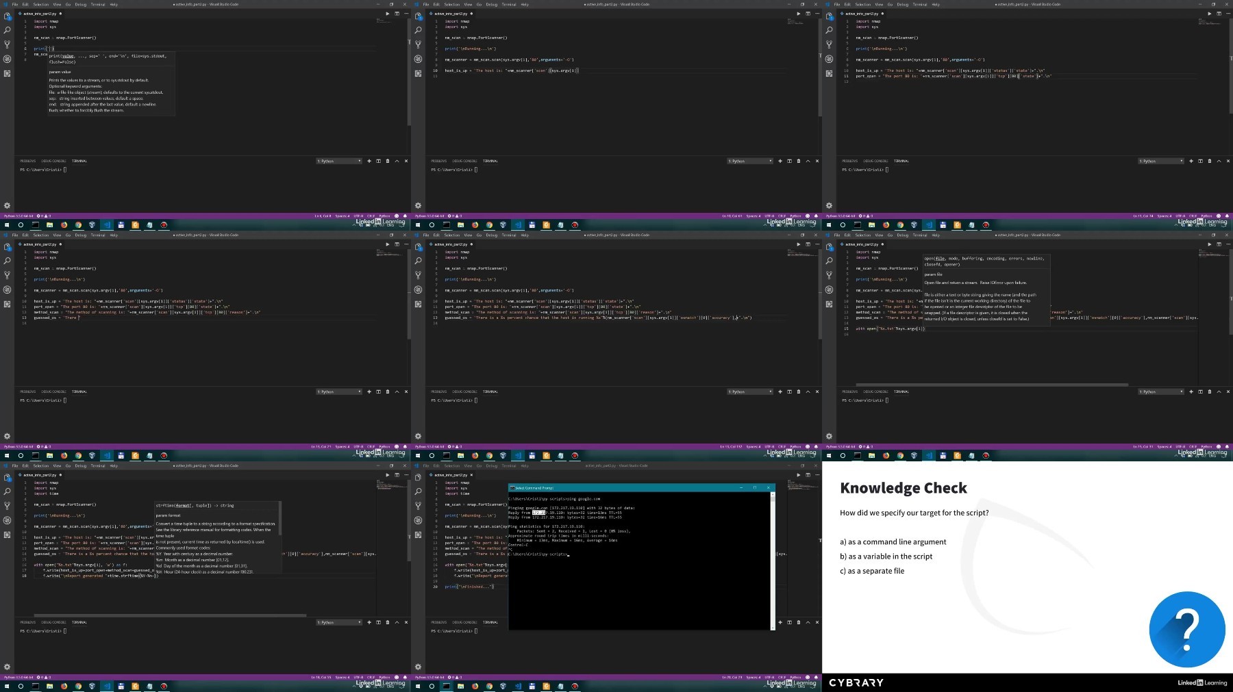Maximize panel chevron in the print tooltip frame
The image size is (1233, 692).
[397, 161]
